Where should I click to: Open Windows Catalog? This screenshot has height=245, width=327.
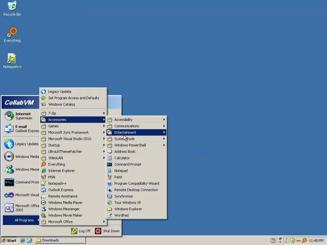[x=73, y=104]
